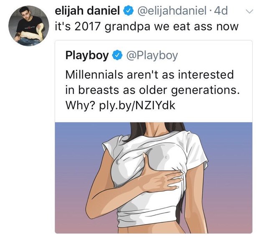
Task: Open the Playboy account name
Action: click(x=87, y=55)
